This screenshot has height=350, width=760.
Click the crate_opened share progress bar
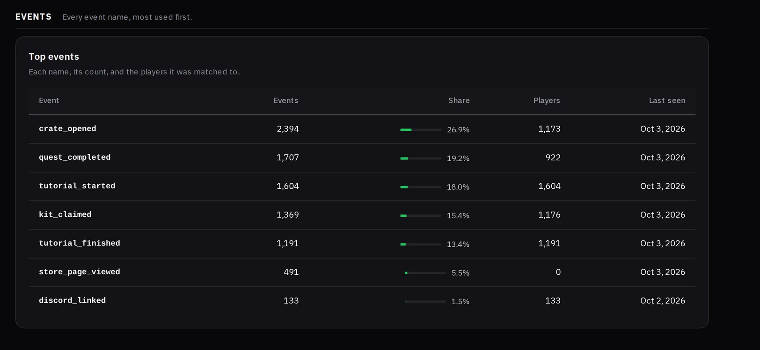[421, 130]
